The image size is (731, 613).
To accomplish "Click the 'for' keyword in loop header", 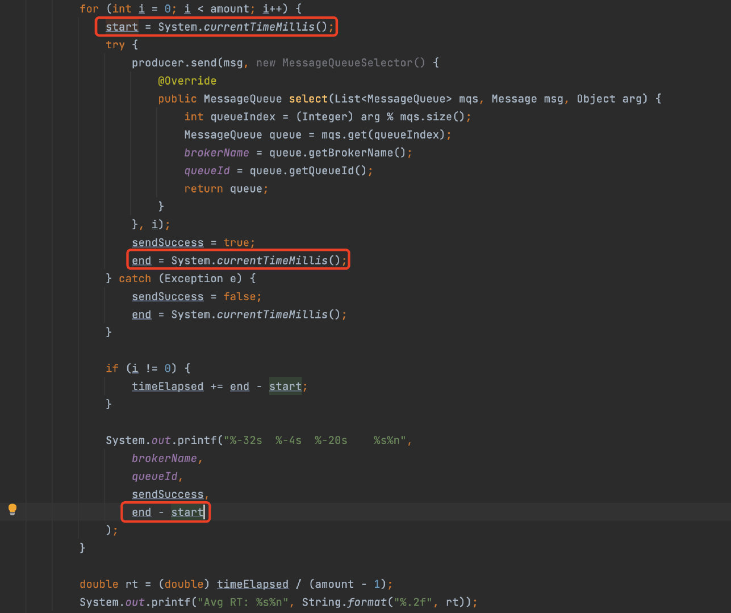I will [89, 9].
